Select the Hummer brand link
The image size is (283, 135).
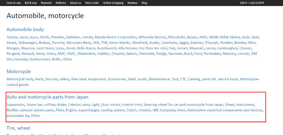click(x=175, y=54)
